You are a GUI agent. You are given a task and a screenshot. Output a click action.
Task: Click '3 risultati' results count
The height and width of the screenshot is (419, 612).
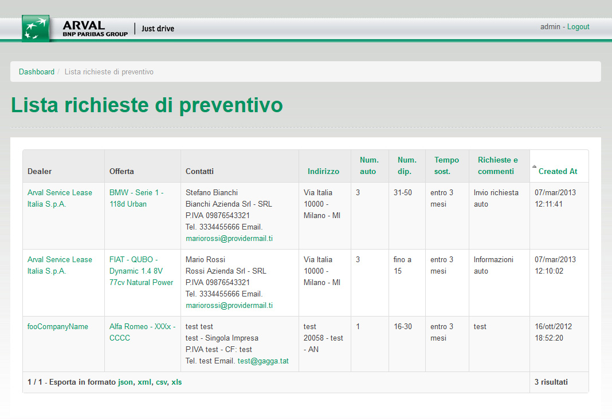(551, 382)
